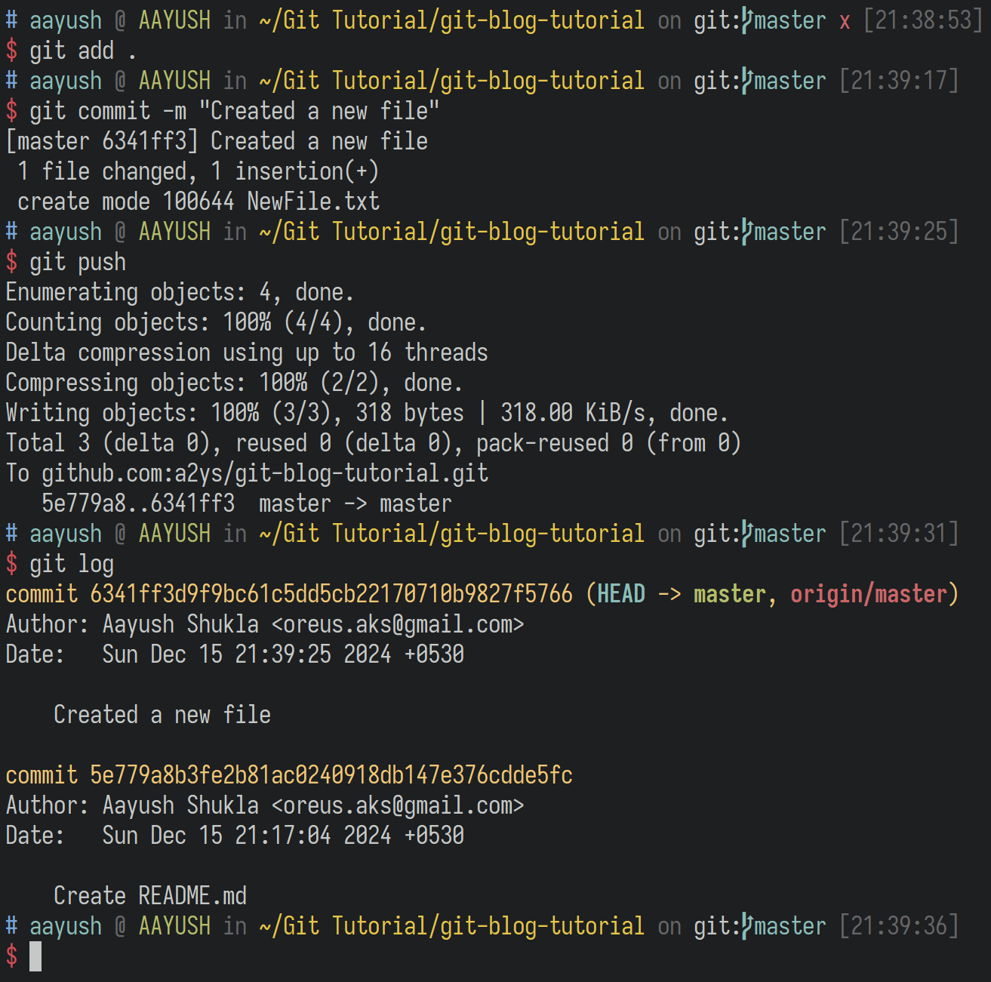The width and height of the screenshot is (991, 982).
Task: Click the "git log" command
Action: tap(72, 564)
